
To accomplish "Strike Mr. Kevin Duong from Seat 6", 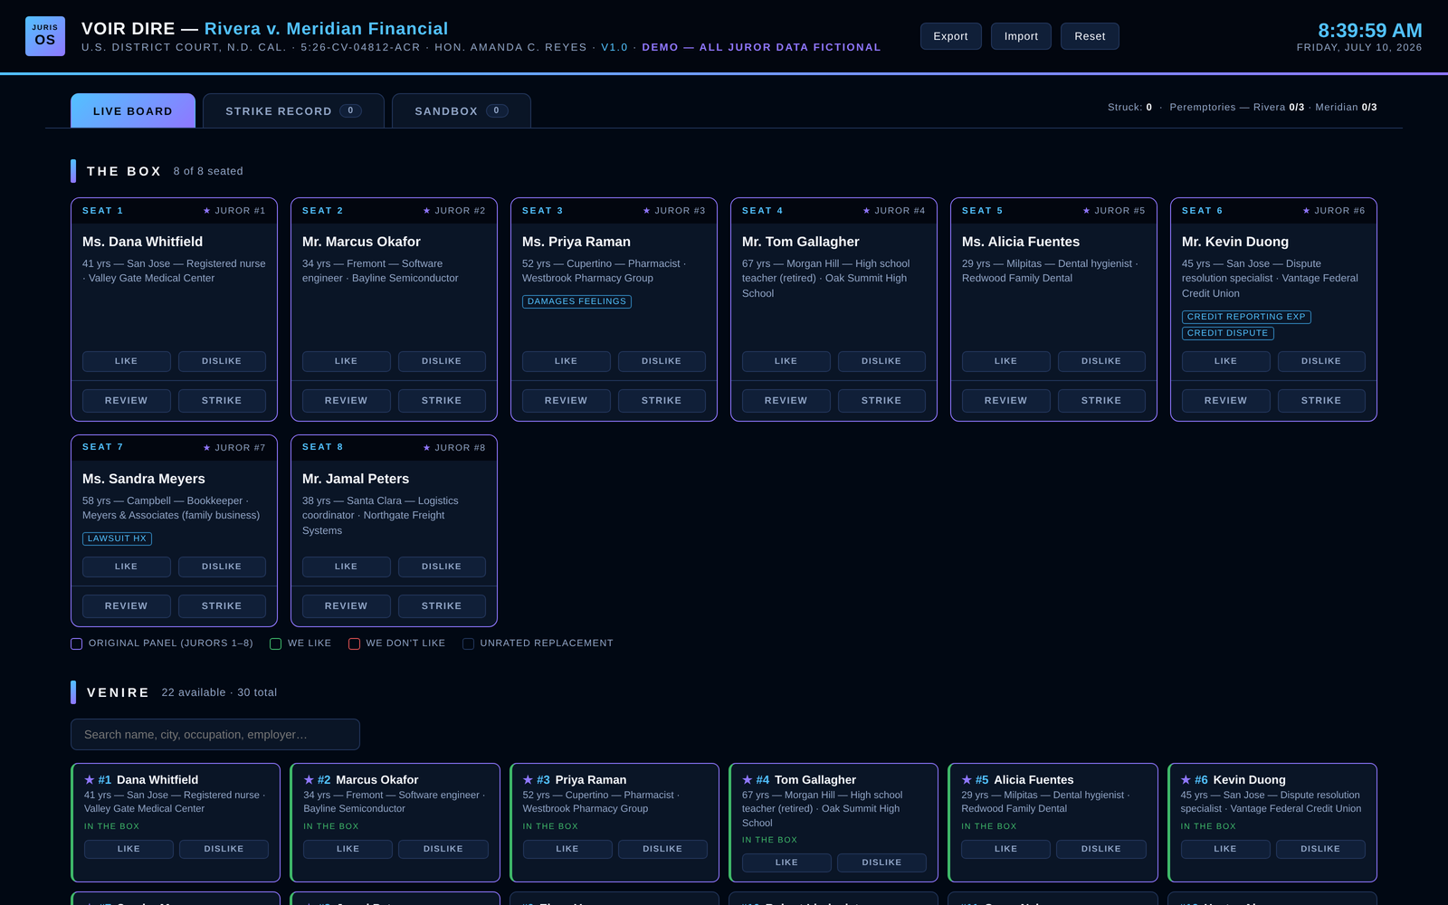I will pyautogui.click(x=1321, y=401).
